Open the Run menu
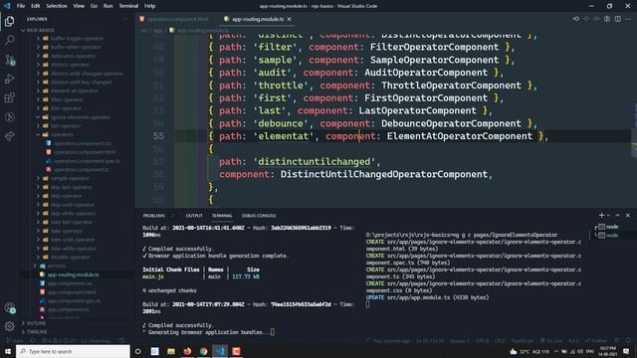Image resolution: width=637 pixels, height=358 pixels. click(107, 6)
